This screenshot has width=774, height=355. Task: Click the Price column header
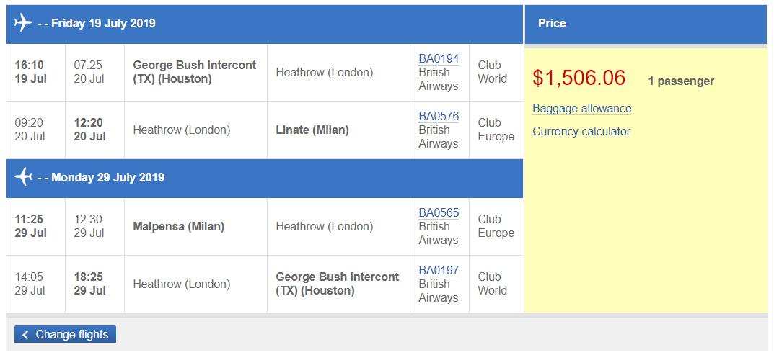(552, 23)
